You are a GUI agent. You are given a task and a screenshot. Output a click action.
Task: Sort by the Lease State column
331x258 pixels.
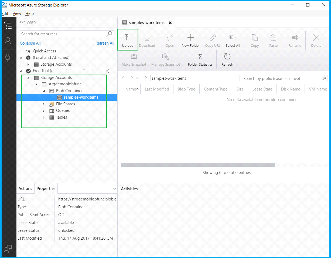pos(262,89)
